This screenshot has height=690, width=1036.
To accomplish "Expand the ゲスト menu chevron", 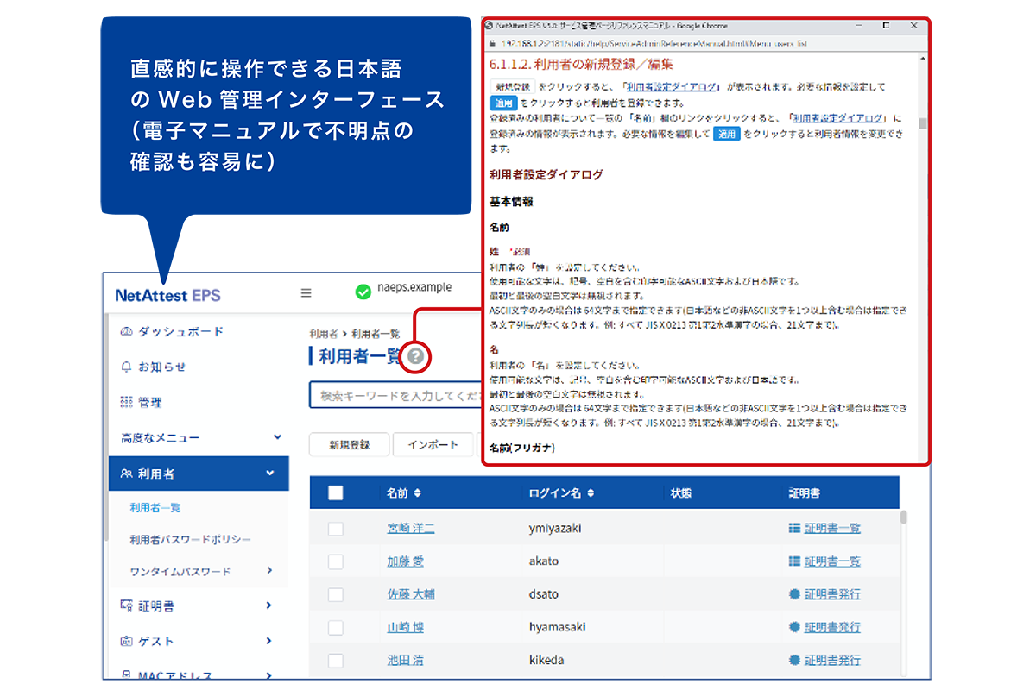I will [x=269, y=641].
